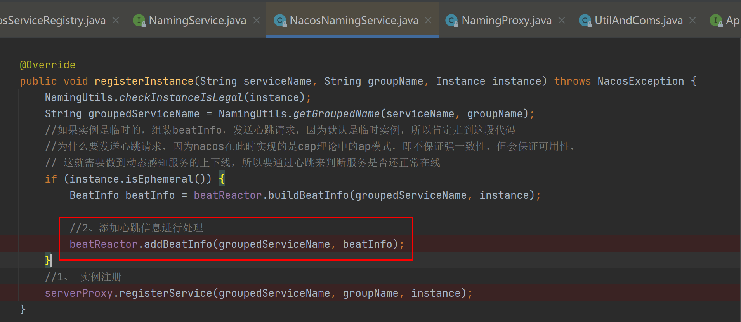The height and width of the screenshot is (322, 741).
Task: Click the class icon on UtilAndComs.java tab
Action: click(x=585, y=20)
